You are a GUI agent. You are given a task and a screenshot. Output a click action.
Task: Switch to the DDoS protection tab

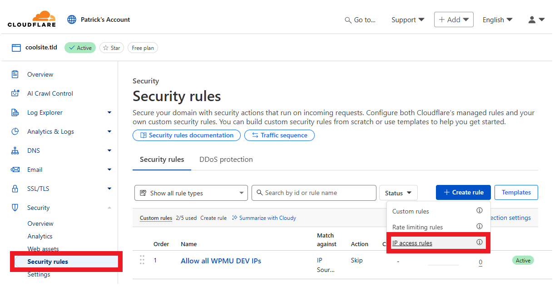coord(226,160)
